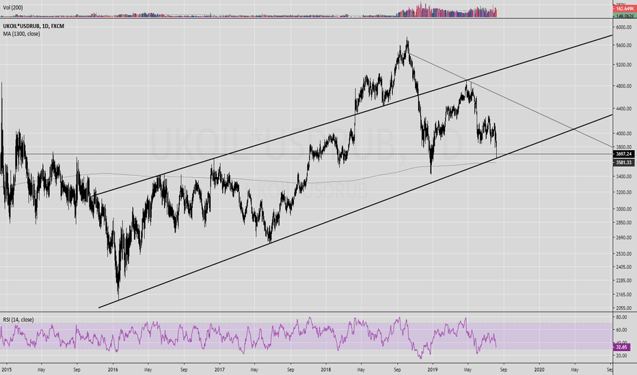Click the 4800.00 price axis label
637x375 pixels.
pyautogui.click(x=623, y=86)
